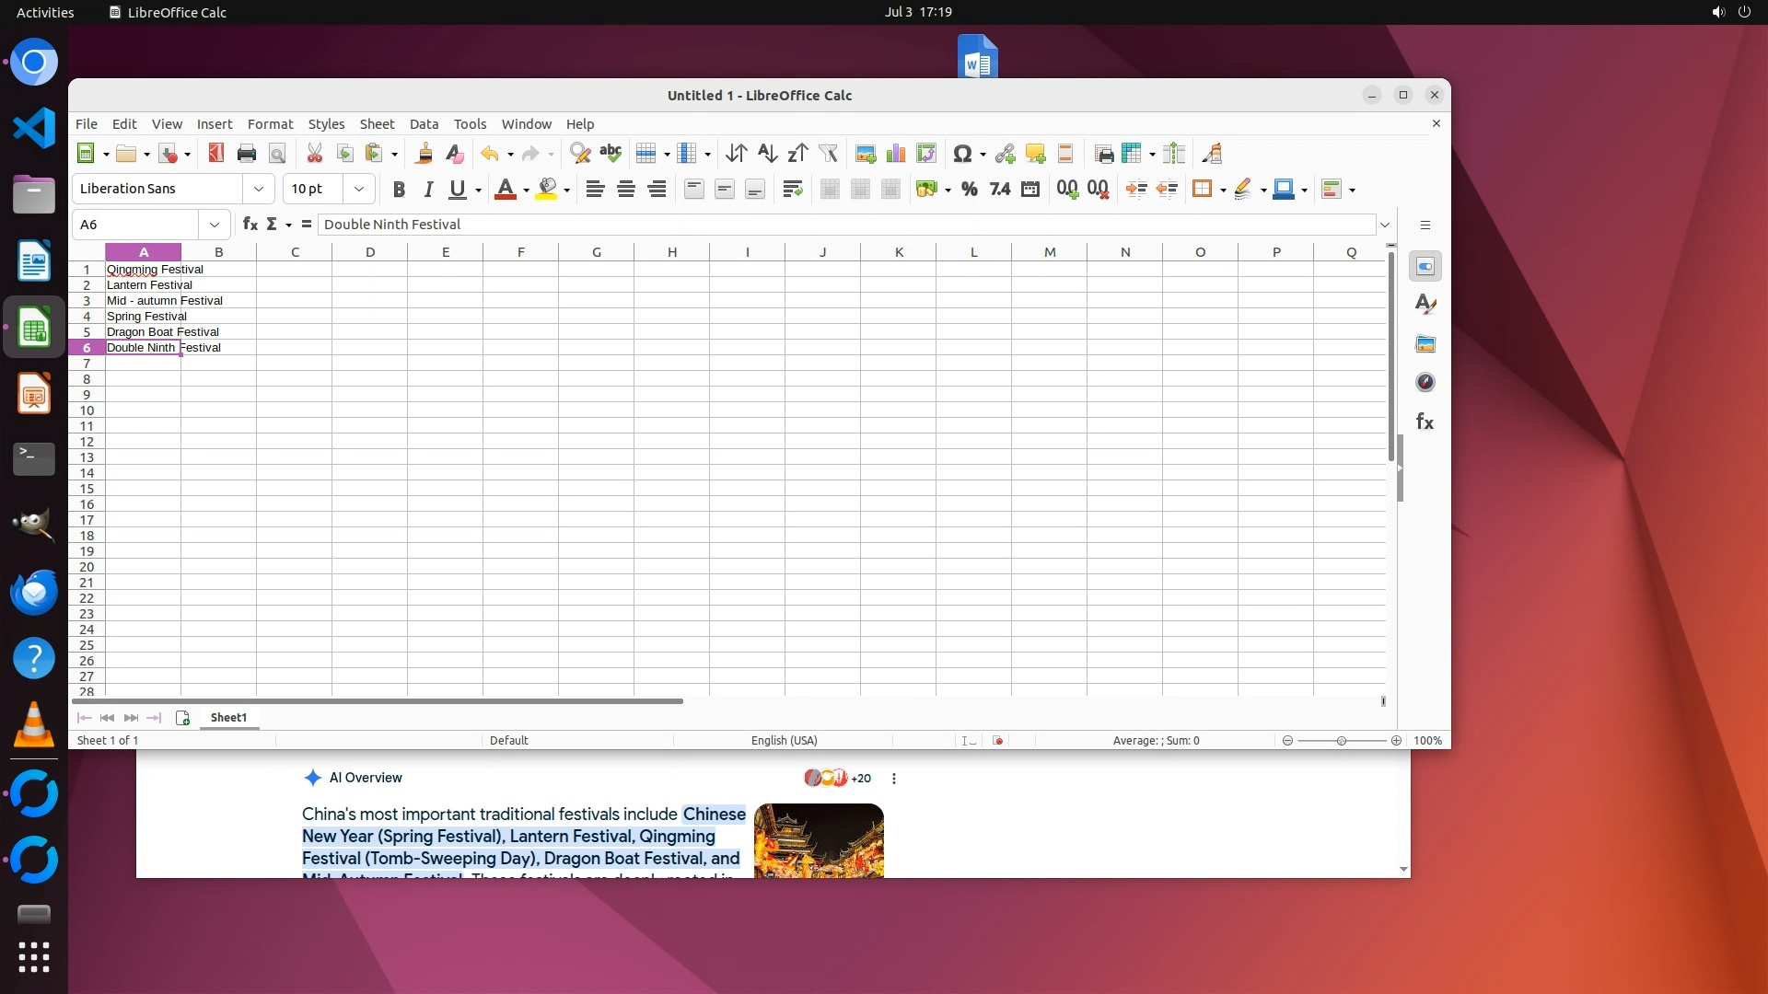This screenshot has width=1768, height=994.
Task: Toggle Italic formatting
Action: 428,190
